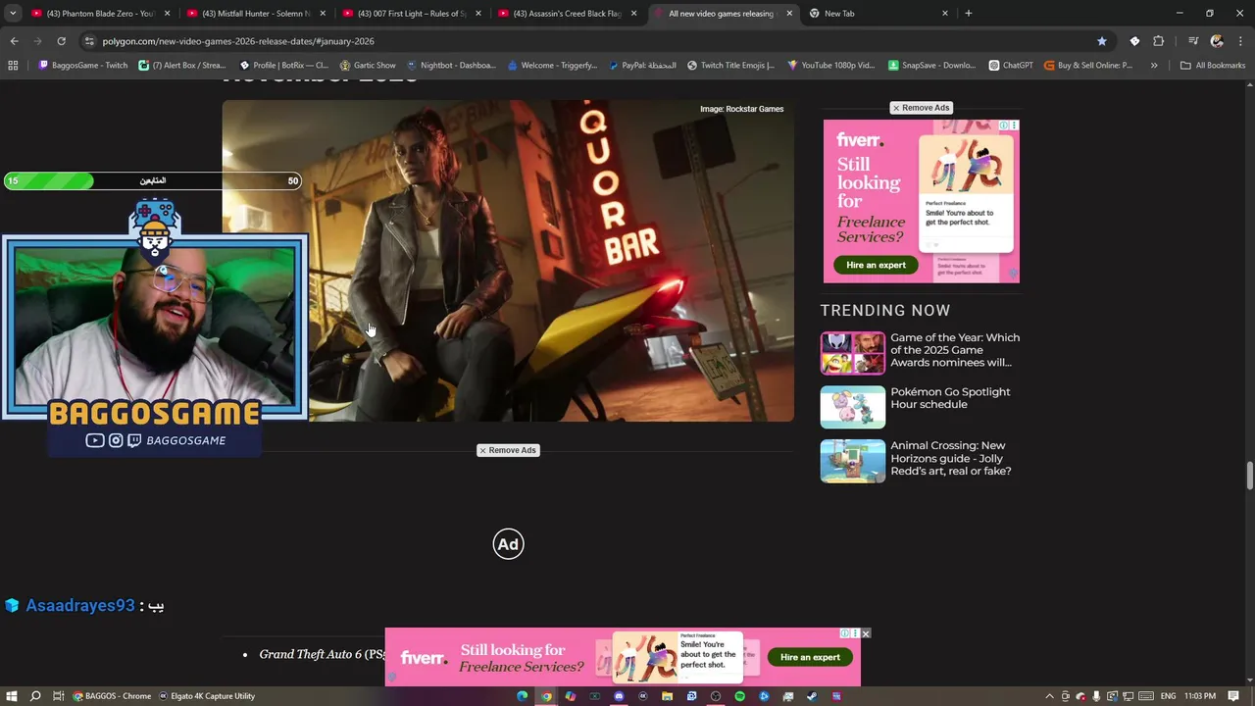Click the Game of the Year thumbnail
This screenshot has height=706, width=1255.
(852, 353)
